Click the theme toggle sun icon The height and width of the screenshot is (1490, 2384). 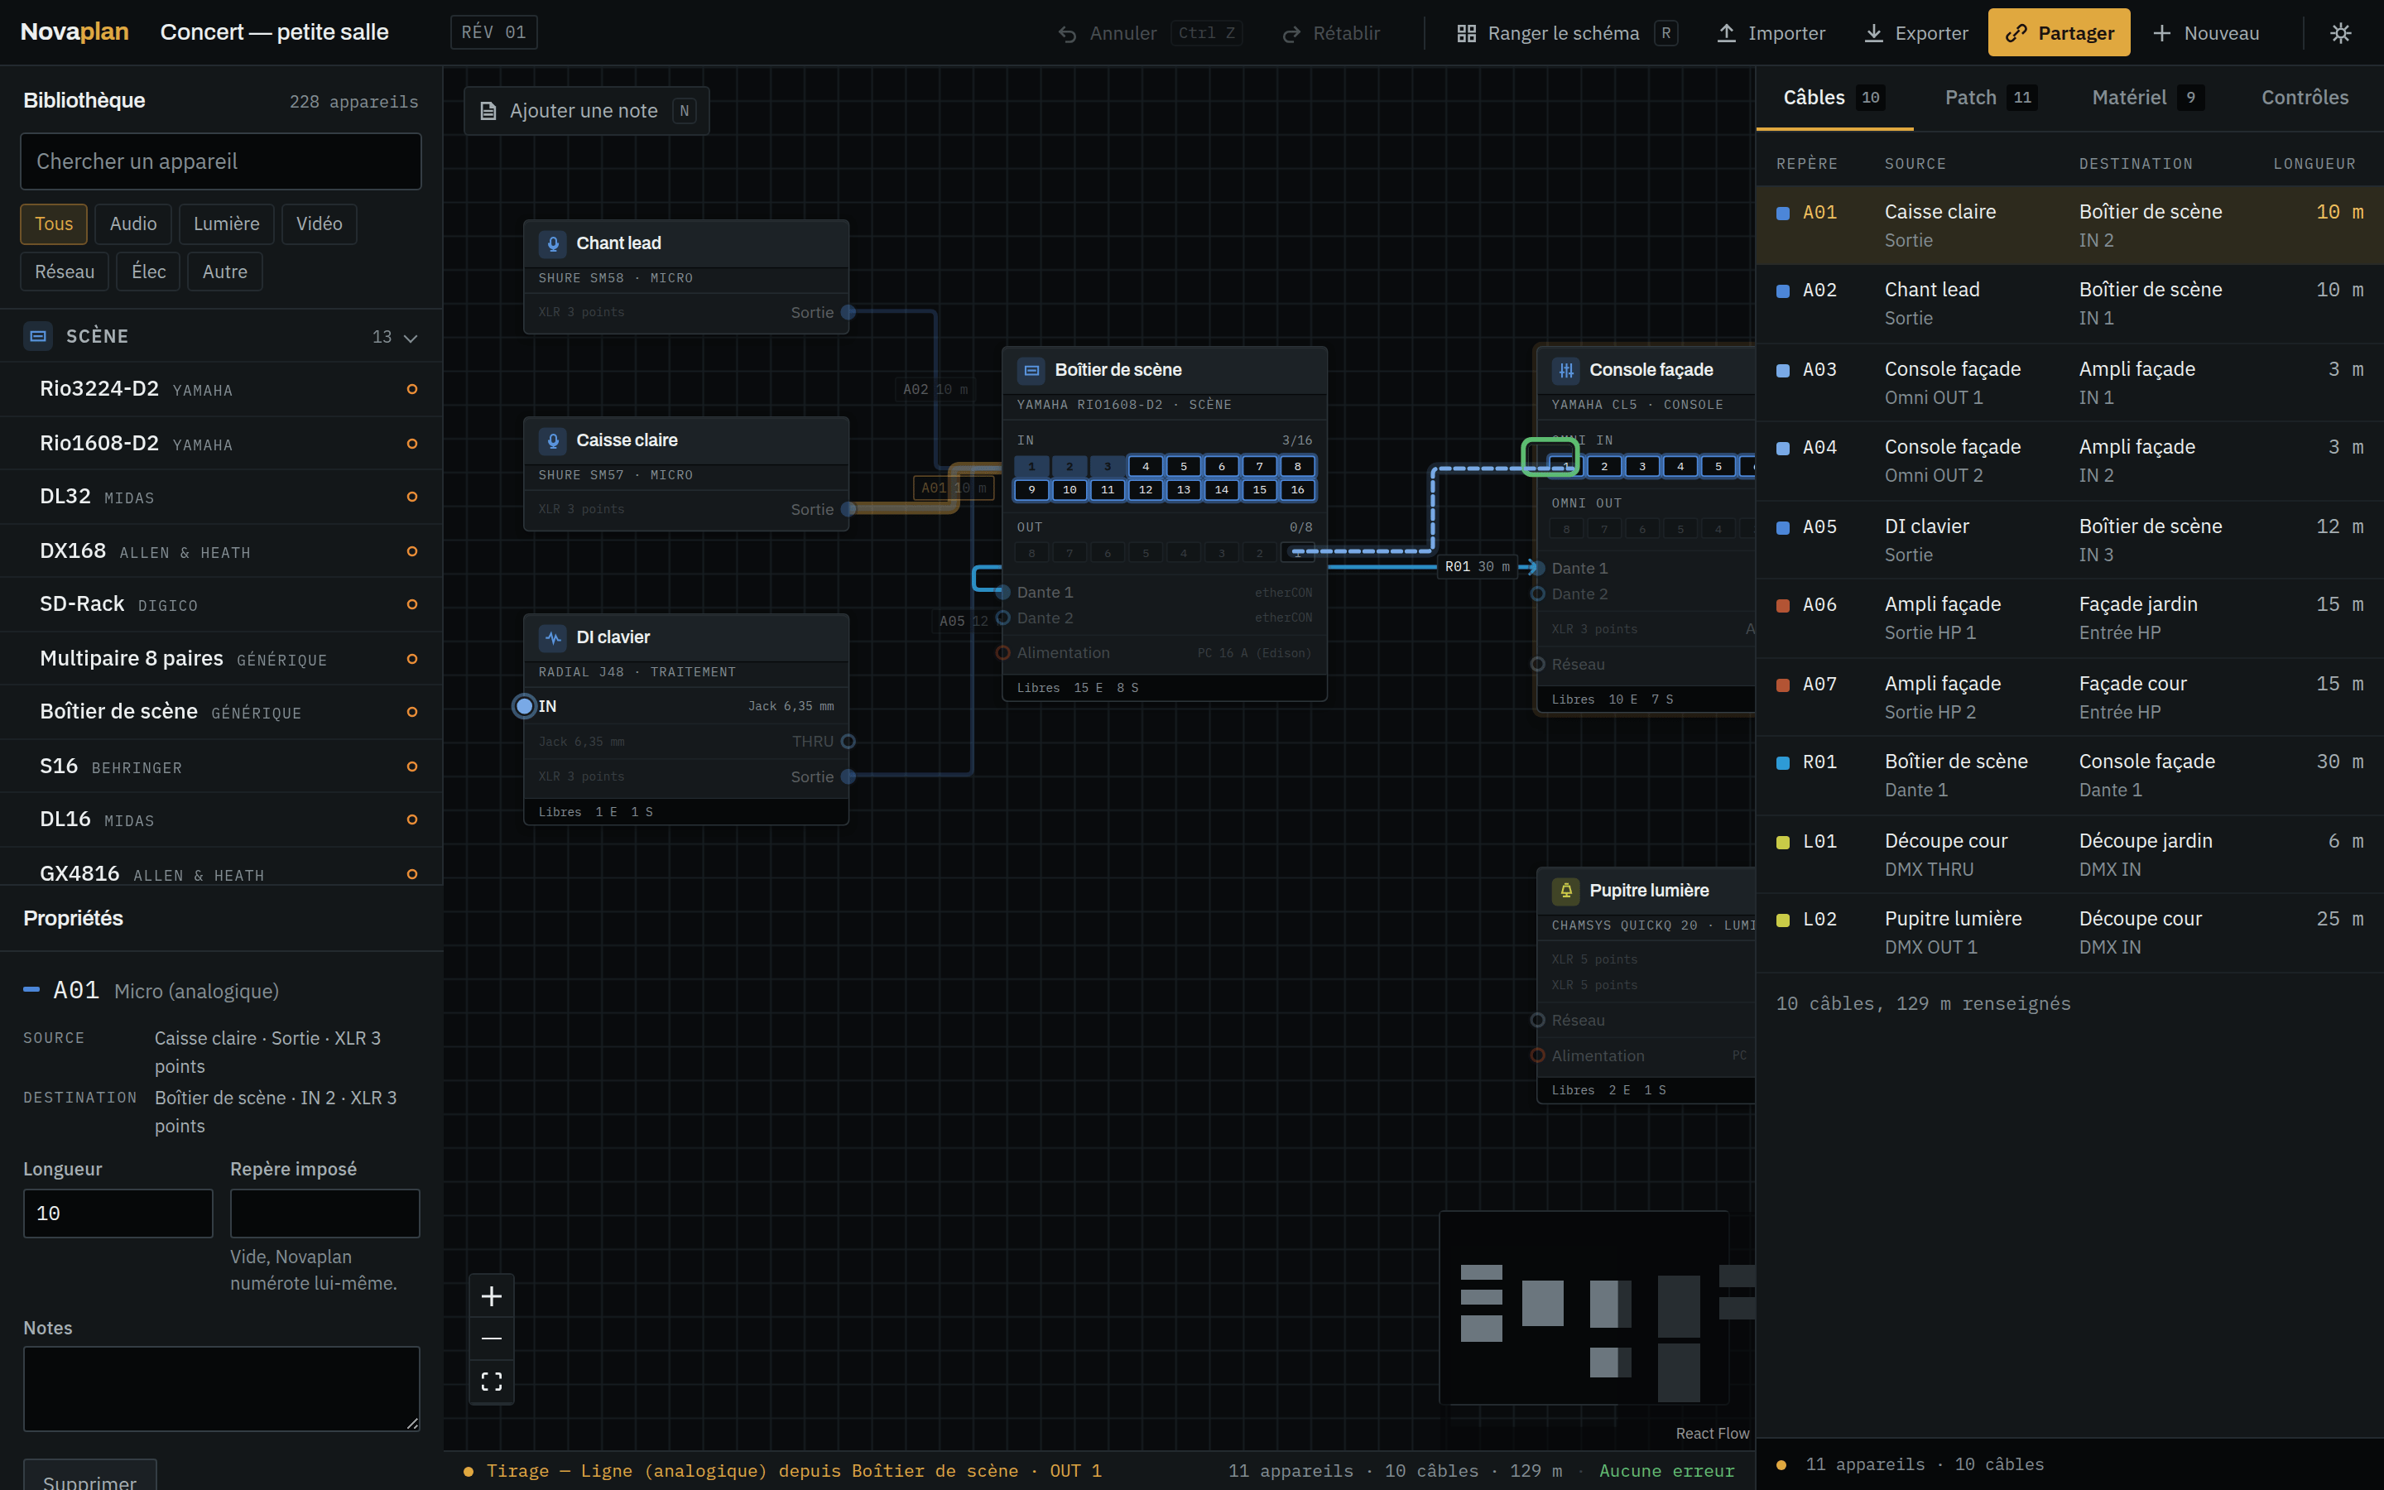pyautogui.click(x=2341, y=32)
